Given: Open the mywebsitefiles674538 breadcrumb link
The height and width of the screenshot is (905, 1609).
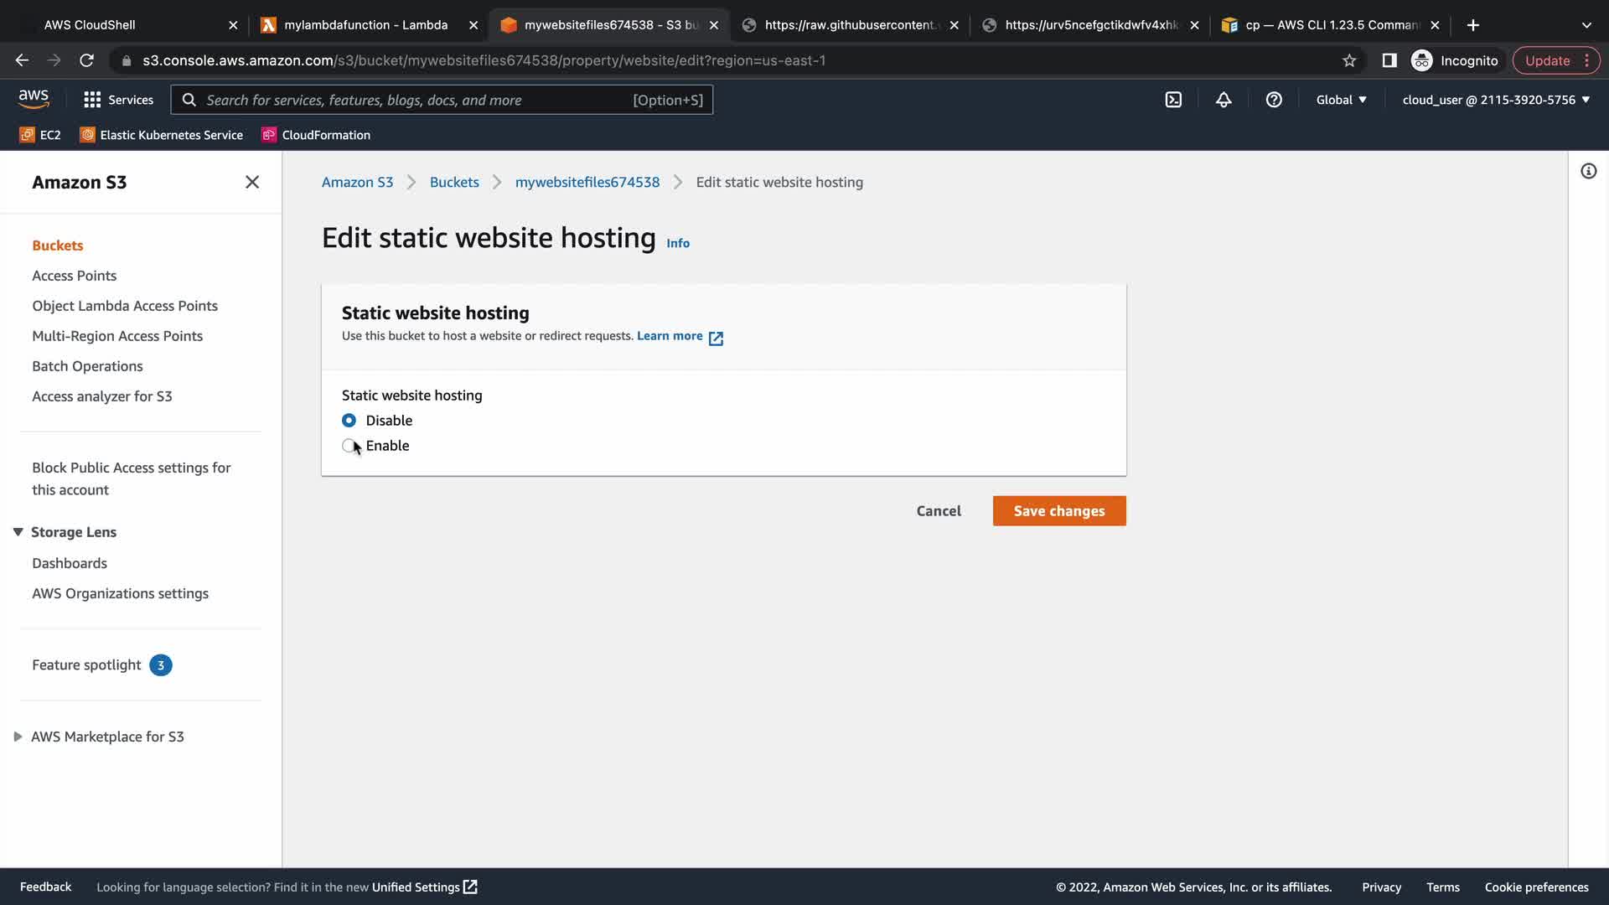Looking at the screenshot, I should (587, 182).
